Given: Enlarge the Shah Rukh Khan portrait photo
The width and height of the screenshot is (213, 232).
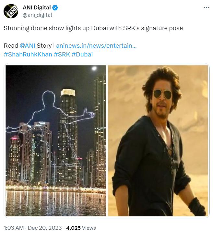Looking at the screenshot, I should tap(158, 140).
